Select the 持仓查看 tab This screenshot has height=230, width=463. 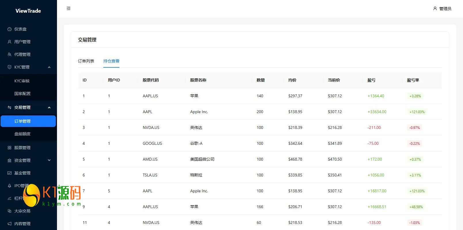pyautogui.click(x=111, y=61)
